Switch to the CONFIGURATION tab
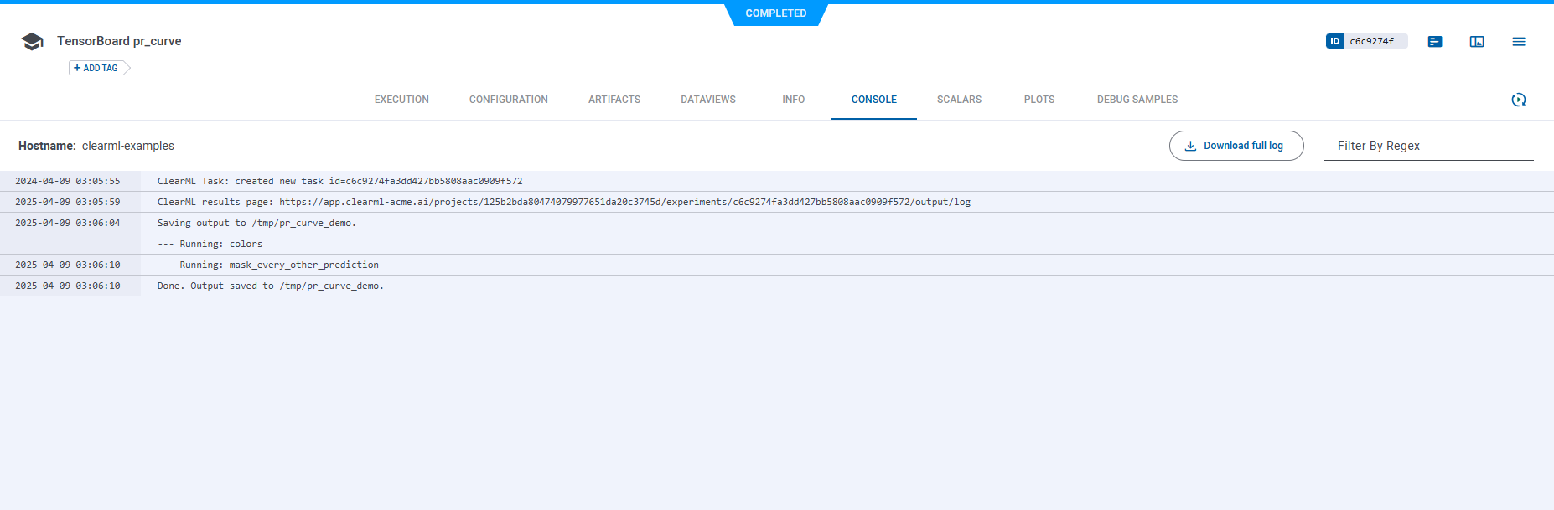 (x=508, y=100)
